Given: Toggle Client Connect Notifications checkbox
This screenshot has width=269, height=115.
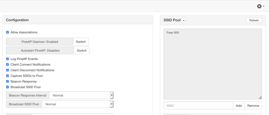Looking at the screenshot, I should click(8, 65).
